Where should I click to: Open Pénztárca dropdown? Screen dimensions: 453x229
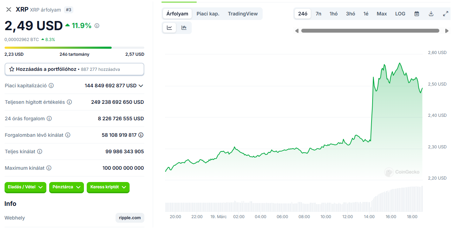click(x=66, y=187)
